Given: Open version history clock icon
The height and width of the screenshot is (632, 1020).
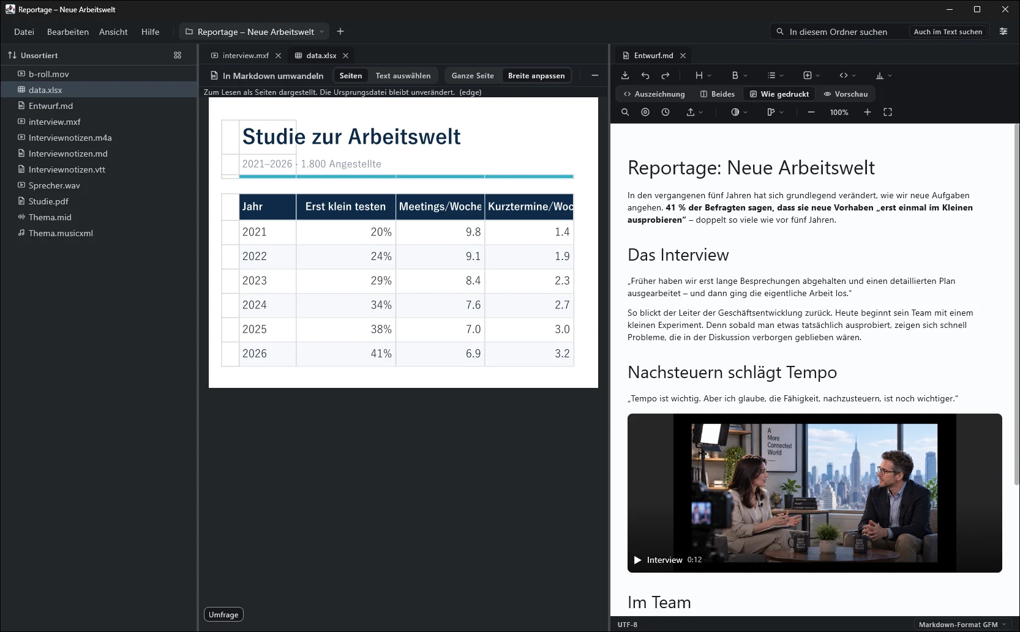Looking at the screenshot, I should coord(666,112).
